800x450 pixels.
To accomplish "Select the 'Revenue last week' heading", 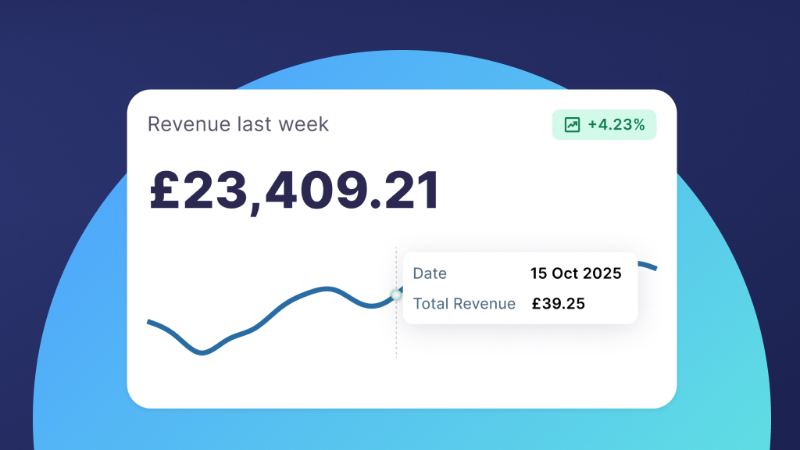I will coord(238,124).
